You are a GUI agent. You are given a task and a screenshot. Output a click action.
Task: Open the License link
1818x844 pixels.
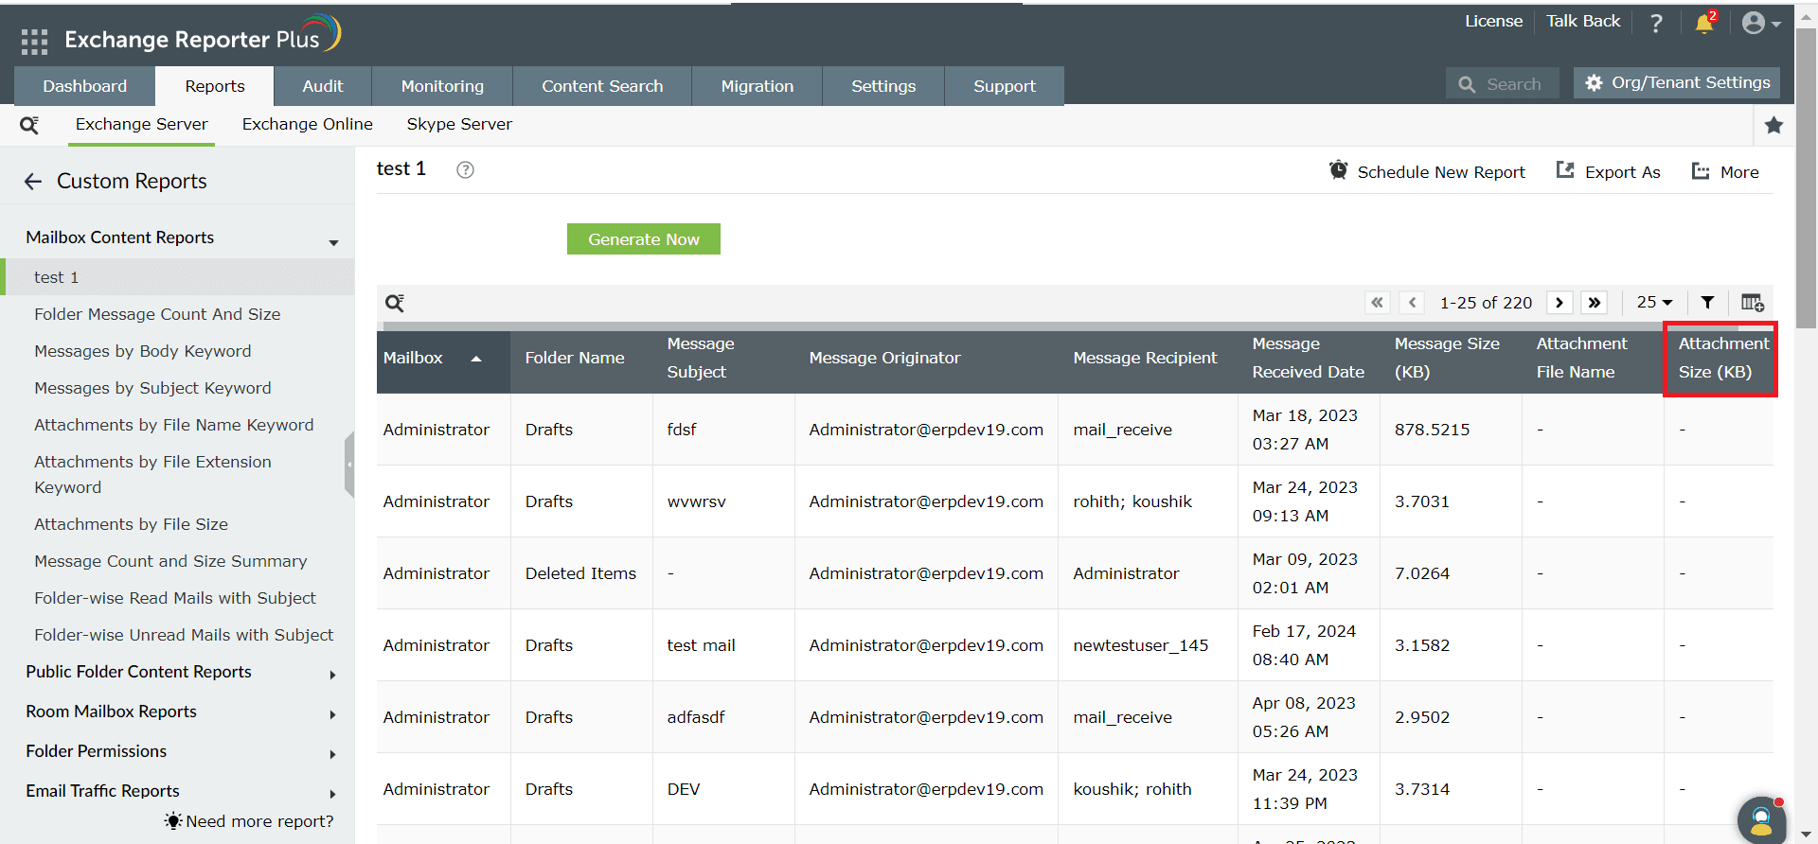(x=1493, y=21)
